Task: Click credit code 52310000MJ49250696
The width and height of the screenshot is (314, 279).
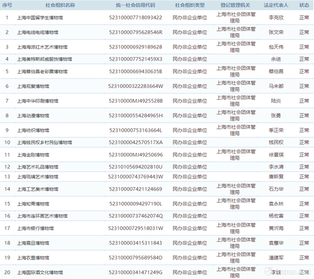Action: click(135, 155)
